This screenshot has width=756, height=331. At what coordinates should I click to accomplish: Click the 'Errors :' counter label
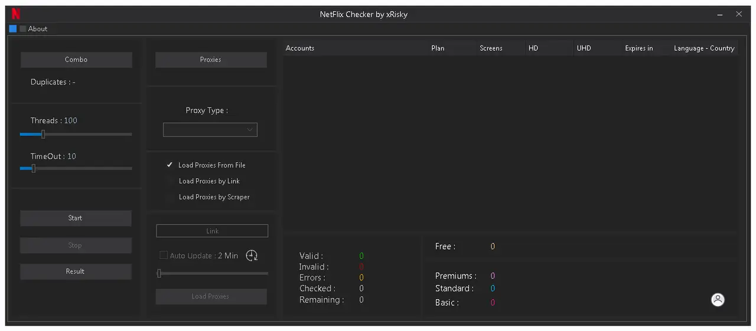(x=312, y=277)
